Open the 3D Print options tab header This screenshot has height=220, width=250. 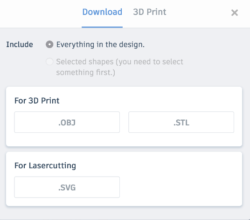tap(150, 12)
